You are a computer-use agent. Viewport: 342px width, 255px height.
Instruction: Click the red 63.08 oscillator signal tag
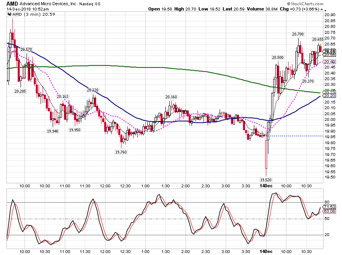click(329, 211)
